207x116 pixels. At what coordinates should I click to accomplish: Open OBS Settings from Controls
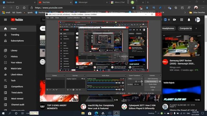point(153,87)
